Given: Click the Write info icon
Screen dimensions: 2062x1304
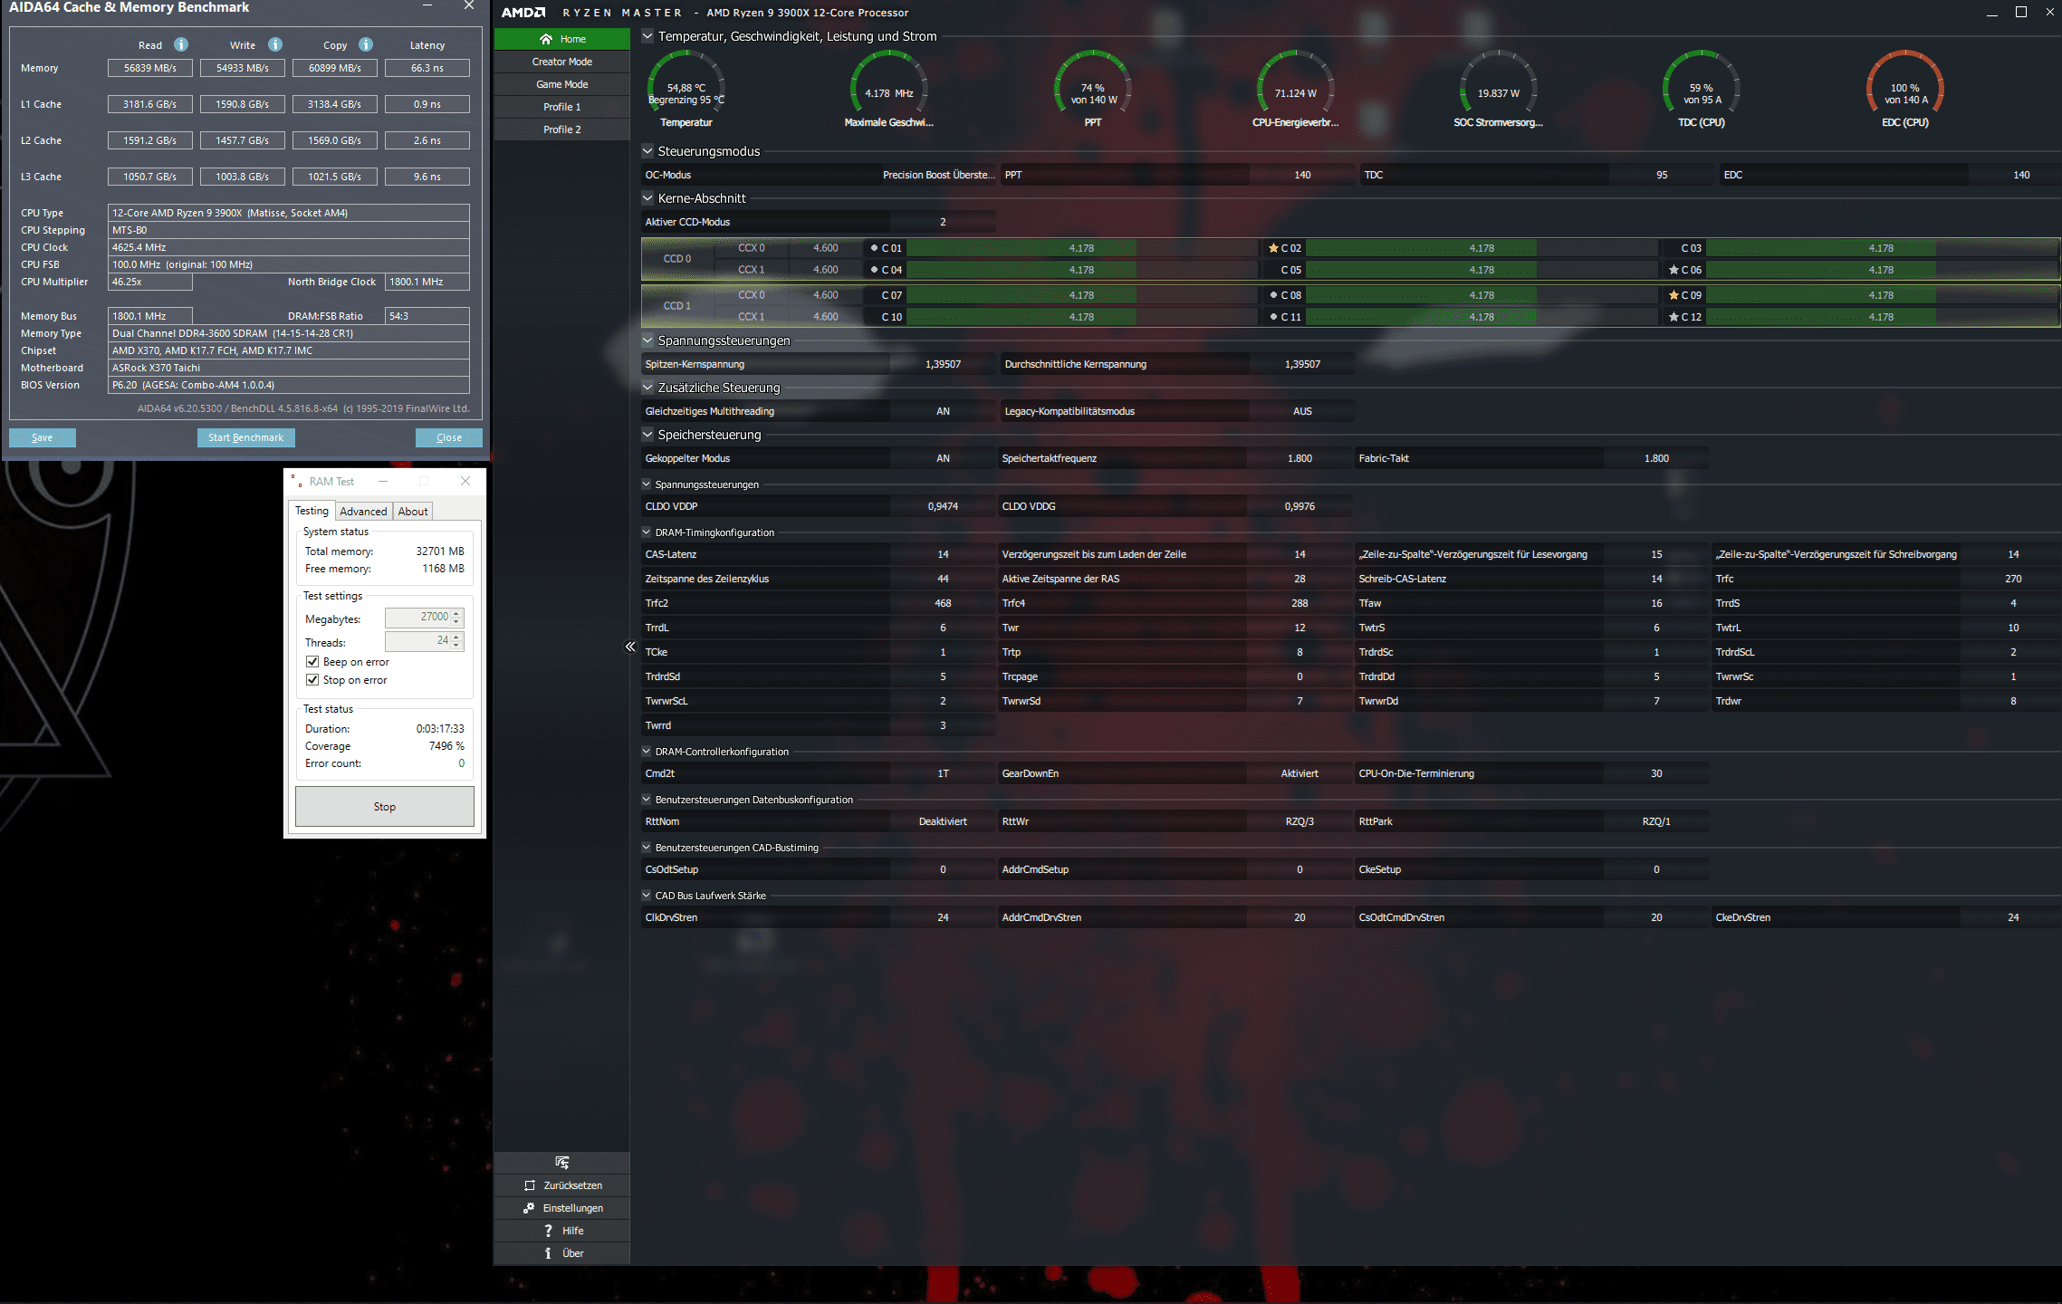Looking at the screenshot, I should (275, 44).
